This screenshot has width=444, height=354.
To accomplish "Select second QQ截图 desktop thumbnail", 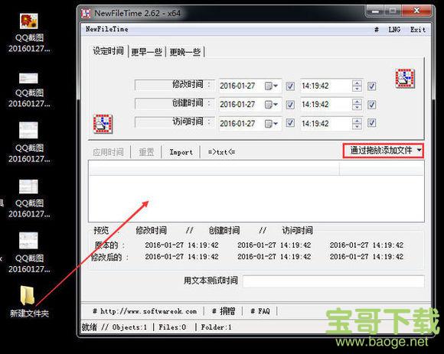I will point(28,78).
